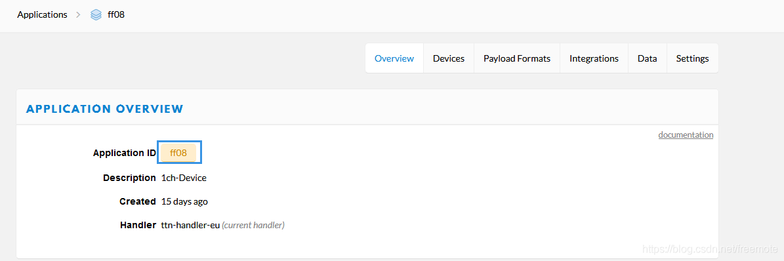
Task: Open the Devices tab
Action: [449, 58]
